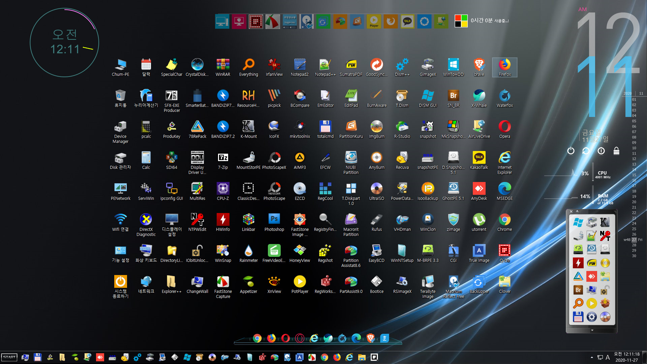Open Brave from the bottom browser dock
Viewport: 647px width, 364px height.
point(370,338)
